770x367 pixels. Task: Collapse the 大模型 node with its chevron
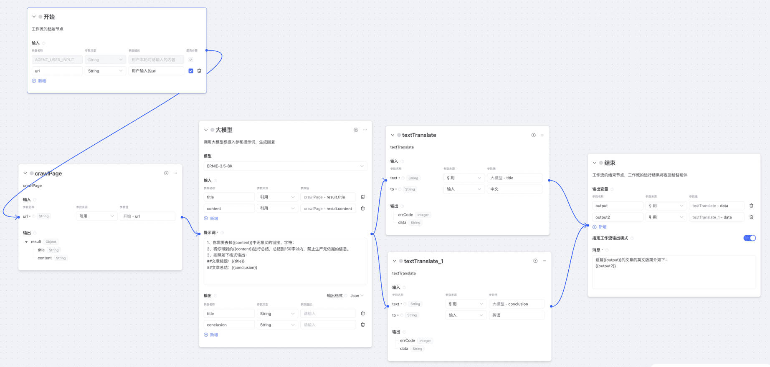click(206, 130)
